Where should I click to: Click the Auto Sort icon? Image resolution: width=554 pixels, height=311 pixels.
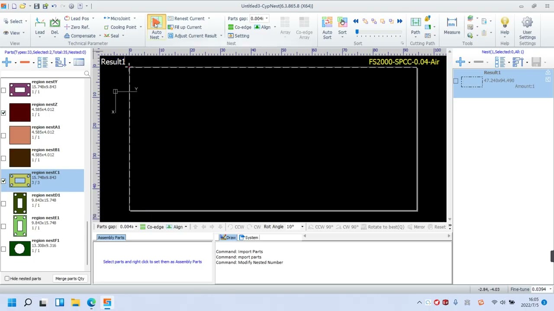click(x=327, y=22)
